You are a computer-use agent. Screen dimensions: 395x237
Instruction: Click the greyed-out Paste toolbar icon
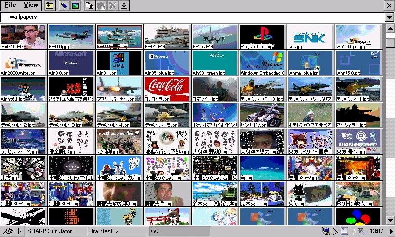click(x=101, y=5)
